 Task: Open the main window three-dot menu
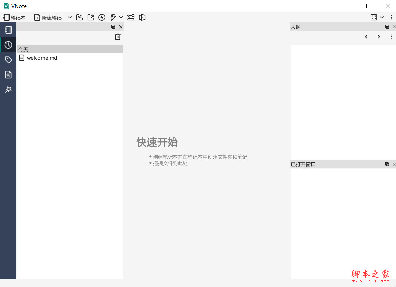[392, 17]
